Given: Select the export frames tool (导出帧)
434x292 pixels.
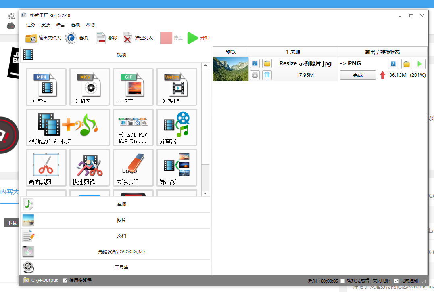Looking at the screenshot, I should [177, 168].
